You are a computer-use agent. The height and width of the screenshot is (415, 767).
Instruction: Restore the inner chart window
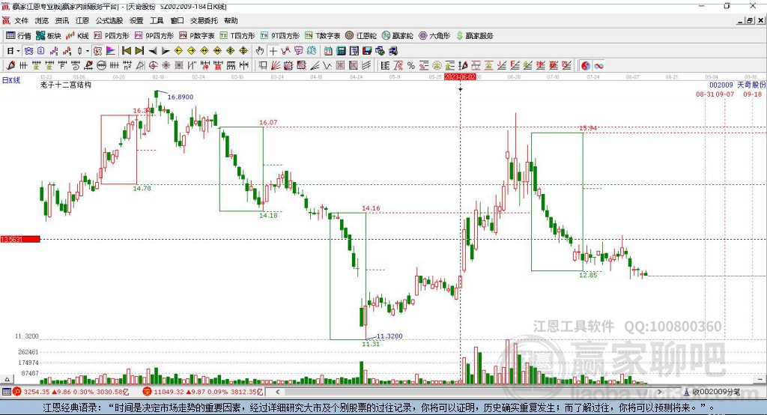point(750,20)
